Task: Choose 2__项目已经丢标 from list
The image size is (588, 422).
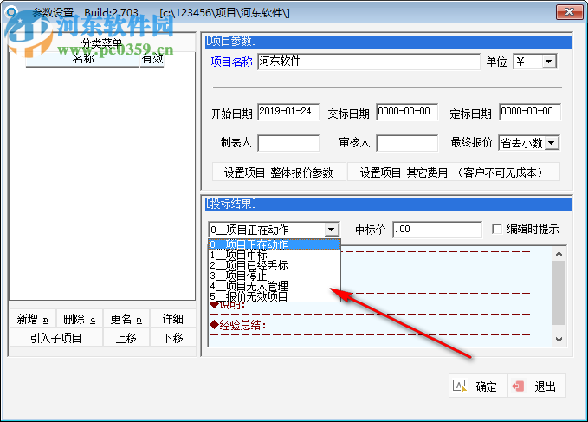Action: (275, 265)
